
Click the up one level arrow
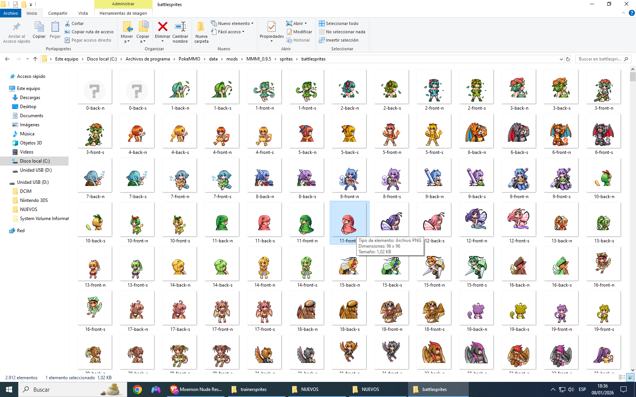[35, 59]
